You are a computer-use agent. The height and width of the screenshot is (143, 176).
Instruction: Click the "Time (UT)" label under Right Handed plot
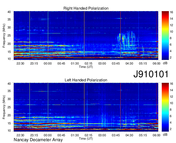coord(86,67)
